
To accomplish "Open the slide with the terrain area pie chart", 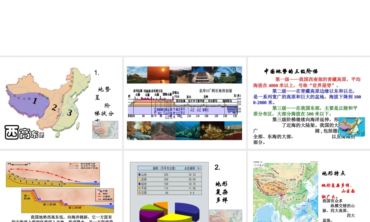I will click(x=185, y=186).
